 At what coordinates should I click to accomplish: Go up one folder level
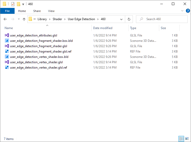(x=24, y=19)
